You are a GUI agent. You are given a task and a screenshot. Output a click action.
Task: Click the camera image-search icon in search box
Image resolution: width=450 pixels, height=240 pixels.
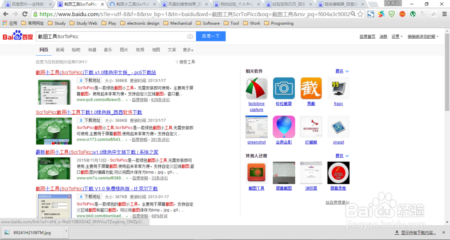pyautogui.click(x=190, y=36)
